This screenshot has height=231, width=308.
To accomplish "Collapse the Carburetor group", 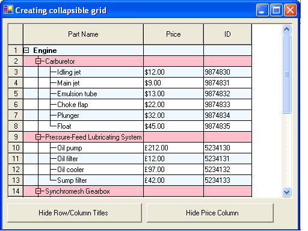I will (x=38, y=61).
